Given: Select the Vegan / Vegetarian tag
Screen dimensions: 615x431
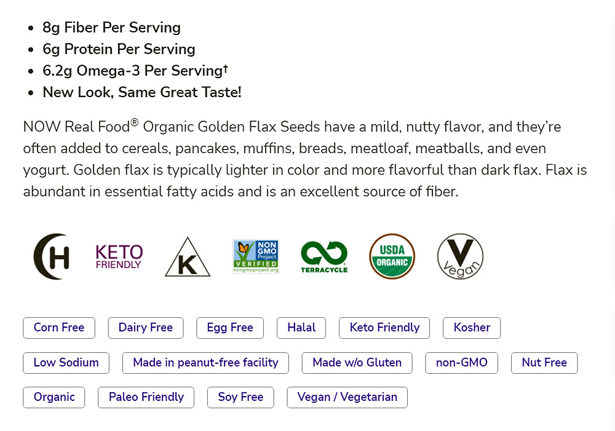Looking at the screenshot, I should pos(347,397).
